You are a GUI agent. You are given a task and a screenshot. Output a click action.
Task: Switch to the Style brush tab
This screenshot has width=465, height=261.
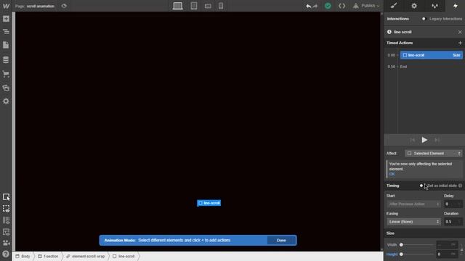point(394,6)
